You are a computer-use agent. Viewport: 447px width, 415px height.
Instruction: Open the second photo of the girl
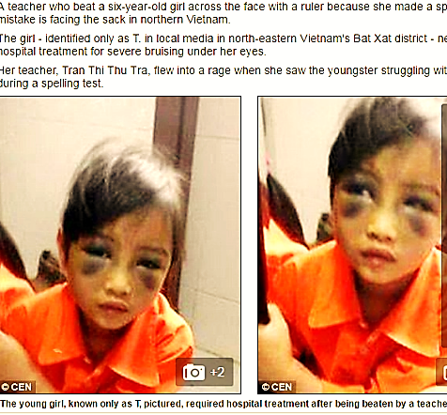pyautogui.click(x=352, y=245)
